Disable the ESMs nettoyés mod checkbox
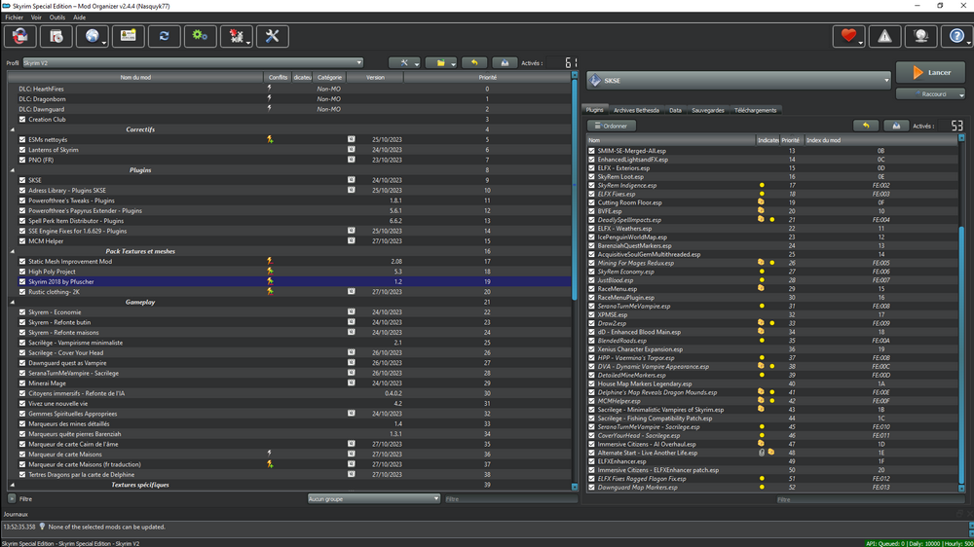 point(22,140)
